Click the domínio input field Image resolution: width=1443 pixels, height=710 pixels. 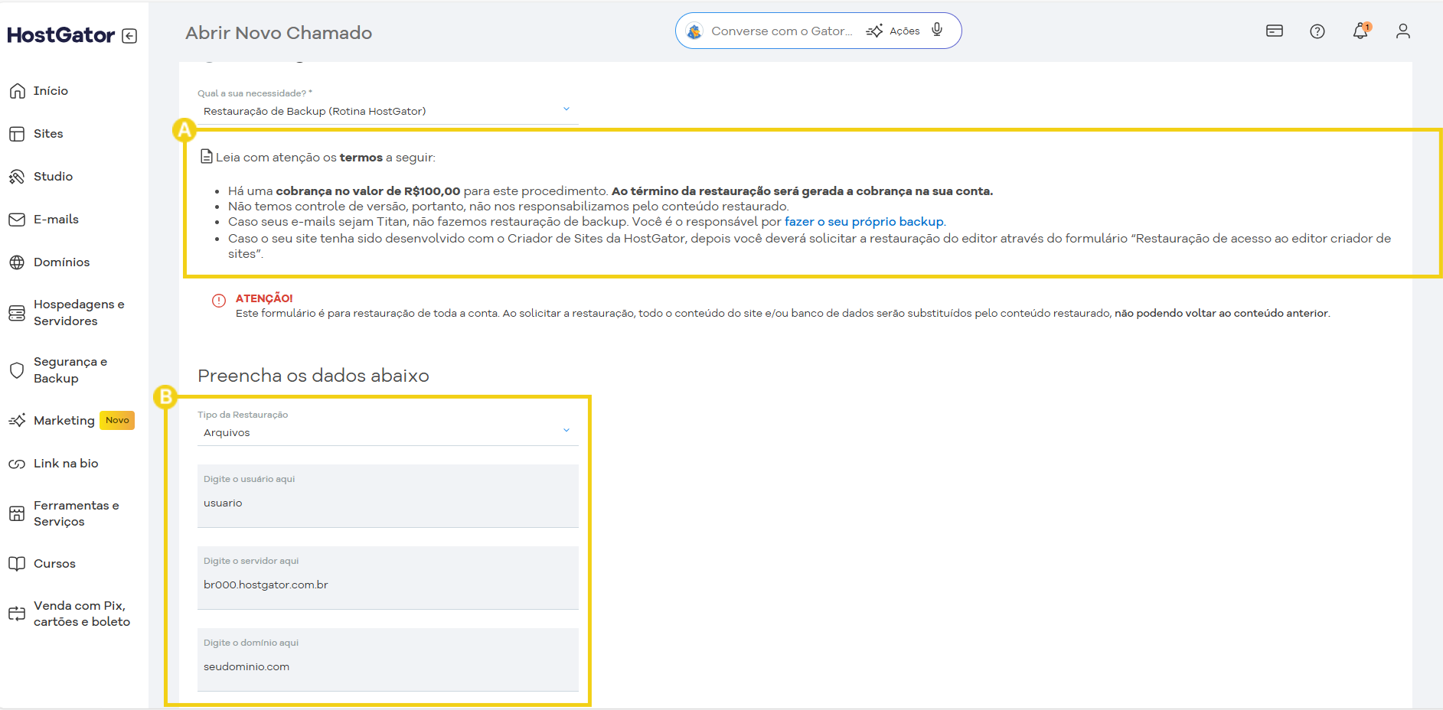tap(388, 660)
